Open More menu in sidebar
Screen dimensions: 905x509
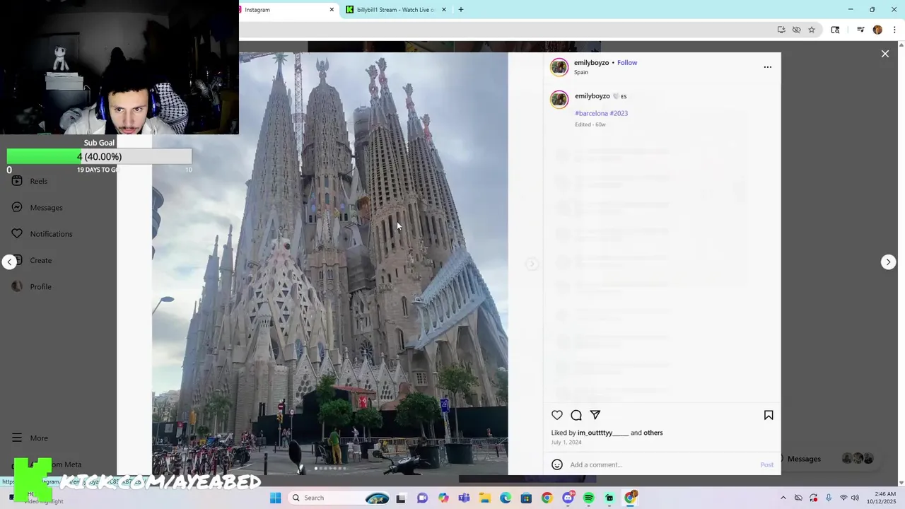tap(30, 438)
